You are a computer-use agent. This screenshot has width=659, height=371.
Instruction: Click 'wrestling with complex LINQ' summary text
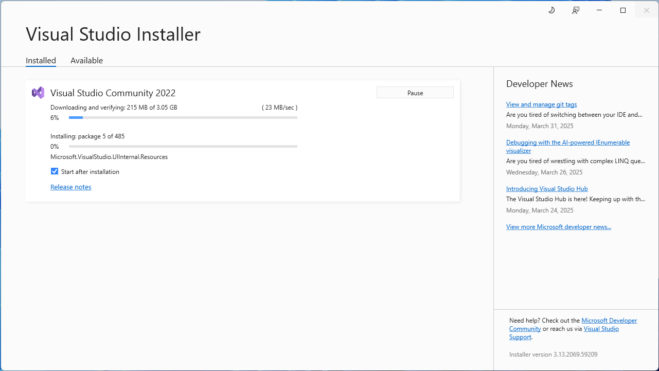click(576, 161)
